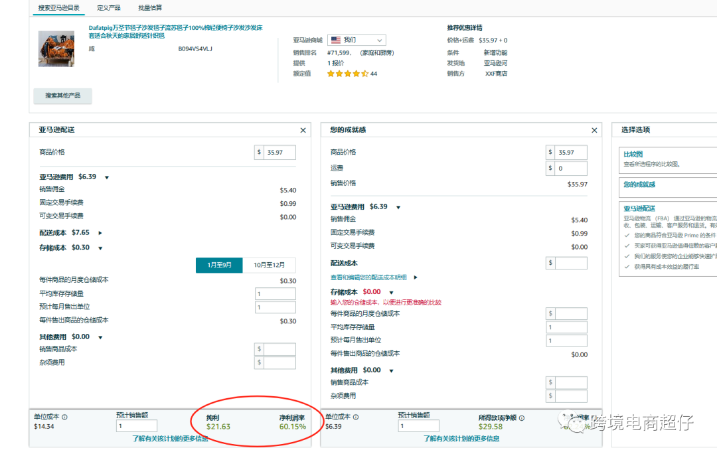
Task: Select the 1月至9月 storage period
Action: tap(219, 265)
